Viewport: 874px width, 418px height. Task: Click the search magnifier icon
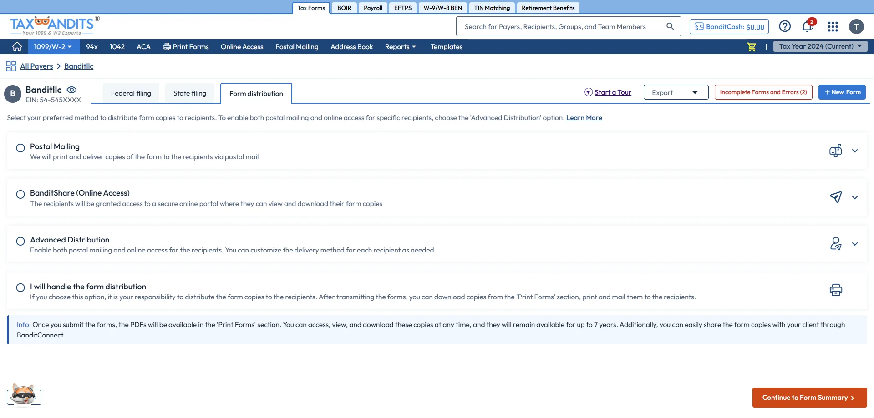(x=670, y=26)
